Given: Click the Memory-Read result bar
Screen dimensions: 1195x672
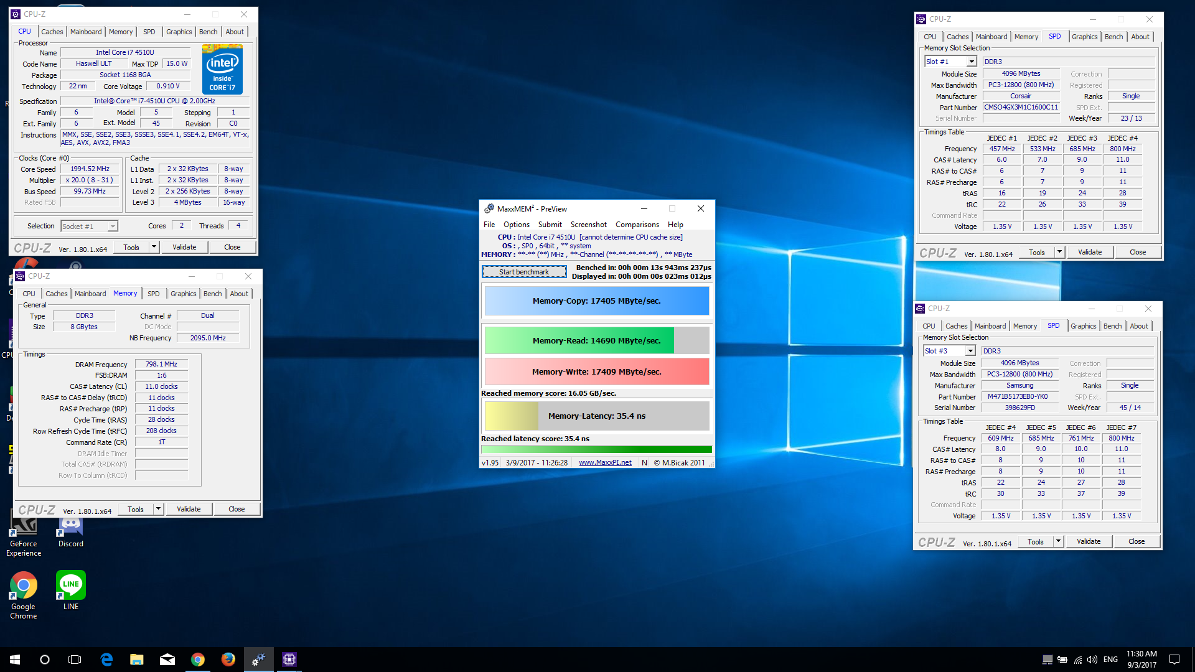Looking at the screenshot, I should [x=597, y=340].
